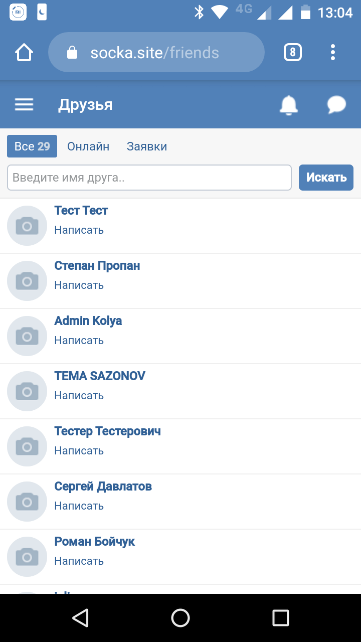Open the hamburger navigation menu
Screen dimensions: 361x642
pos(24,104)
